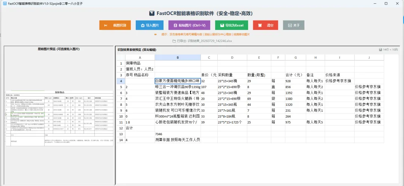The height and width of the screenshot is (186, 404).
Task: Select cell 测算依据 按照每天工作人员
Action: pyautogui.click(x=178, y=140)
